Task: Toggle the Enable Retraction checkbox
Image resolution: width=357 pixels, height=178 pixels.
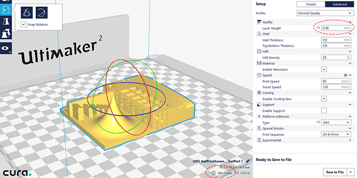Action: 324,69
